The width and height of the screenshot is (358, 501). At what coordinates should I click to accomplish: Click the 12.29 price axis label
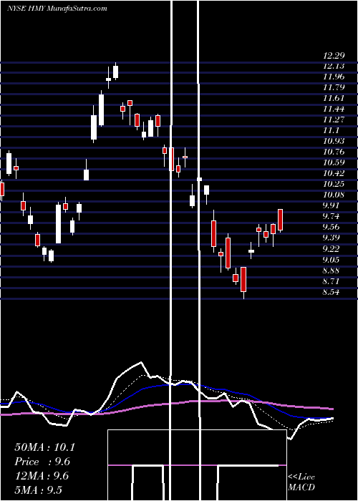(x=334, y=56)
